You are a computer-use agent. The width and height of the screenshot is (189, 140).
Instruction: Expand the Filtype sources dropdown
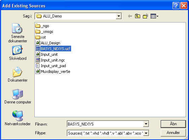(146, 133)
